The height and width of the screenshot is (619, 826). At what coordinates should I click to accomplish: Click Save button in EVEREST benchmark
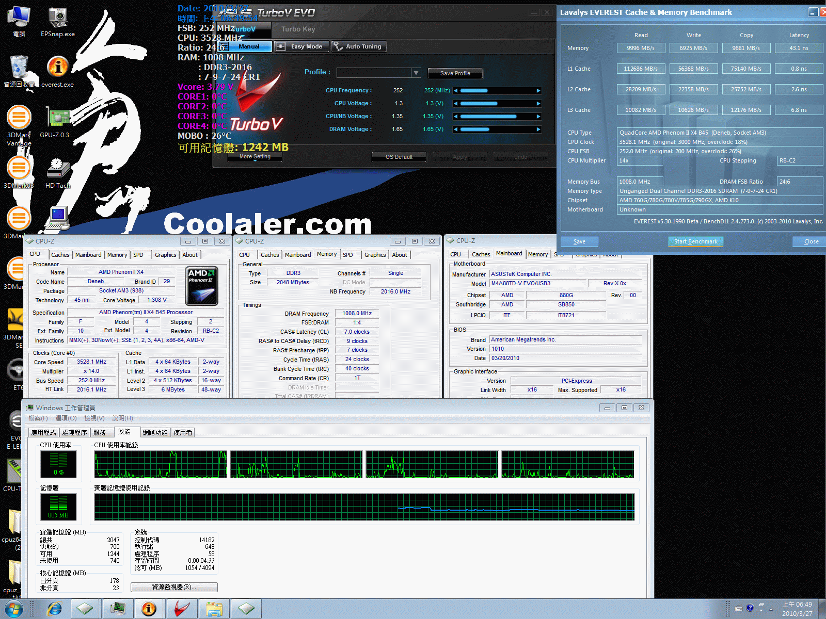click(x=579, y=241)
